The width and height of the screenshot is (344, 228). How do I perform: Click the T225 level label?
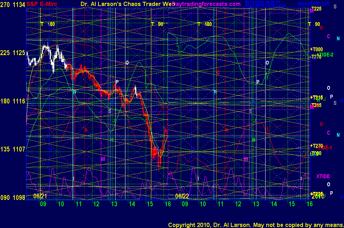316,8
